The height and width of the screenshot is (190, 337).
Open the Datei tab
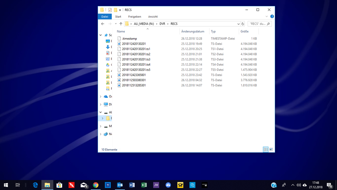tap(105, 17)
